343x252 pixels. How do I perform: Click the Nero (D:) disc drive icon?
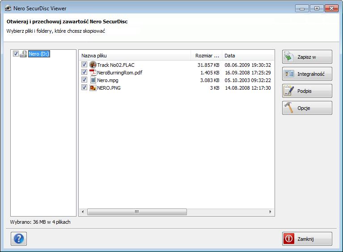[x=23, y=54]
